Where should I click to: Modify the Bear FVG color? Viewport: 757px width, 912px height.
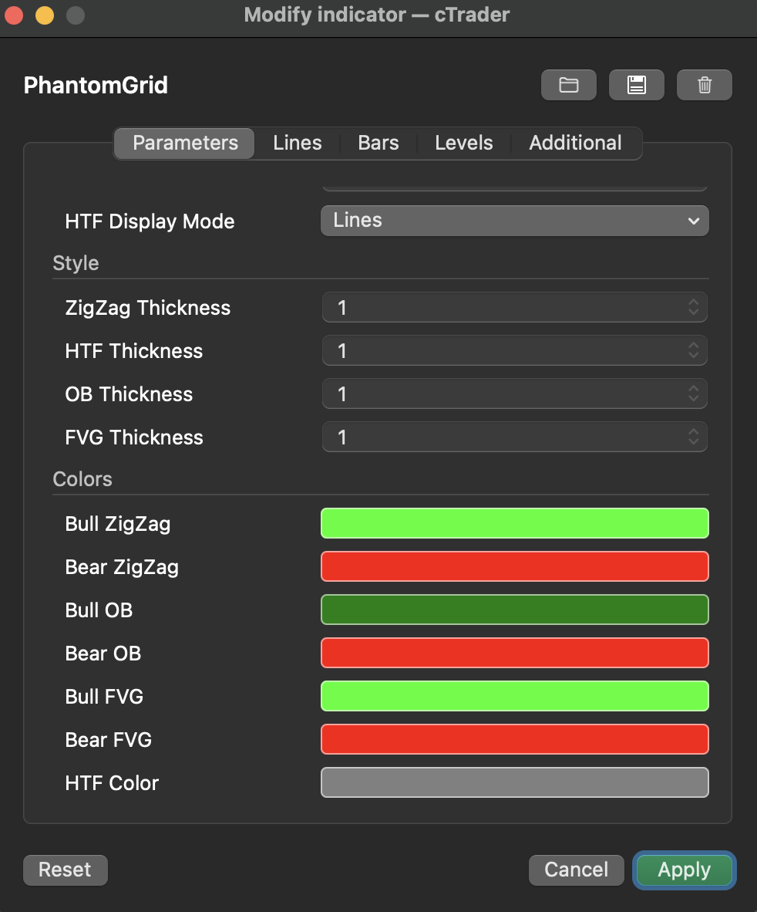click(x=514, y=739)
